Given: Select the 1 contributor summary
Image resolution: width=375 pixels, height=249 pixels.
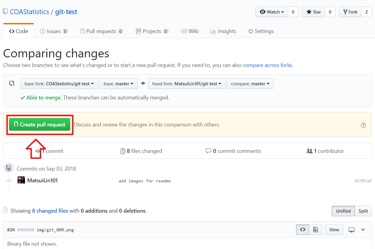Looking at the screenshot, I should [325, 151].
